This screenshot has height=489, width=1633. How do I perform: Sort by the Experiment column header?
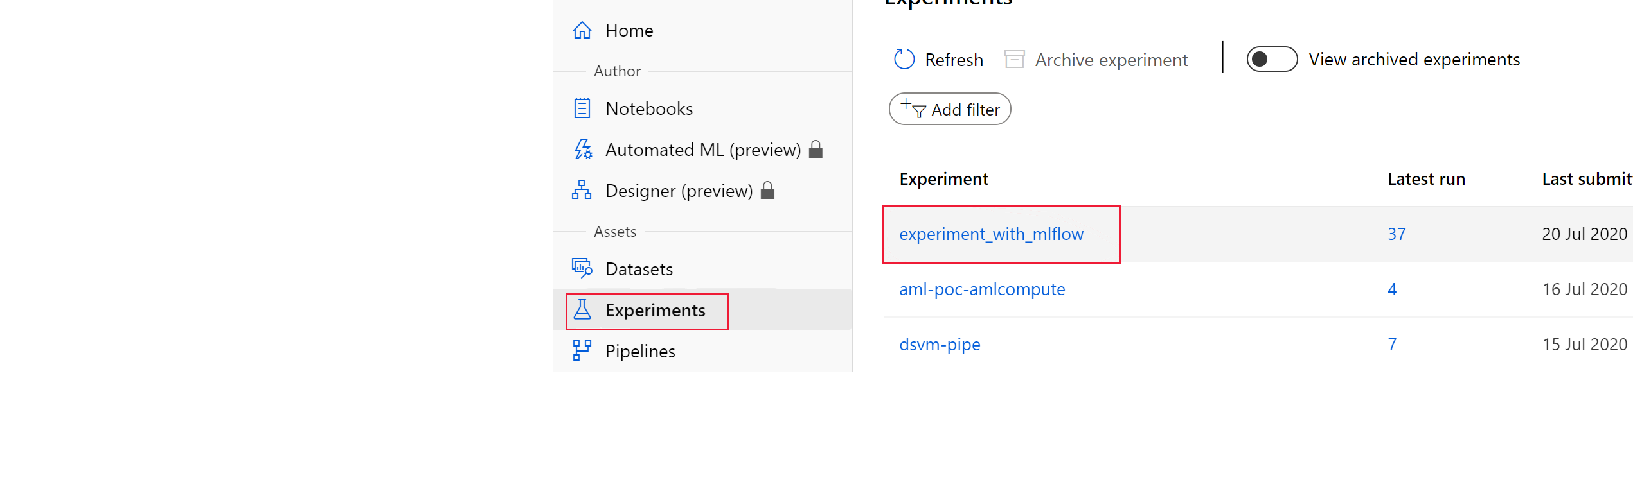pos(943,179)
